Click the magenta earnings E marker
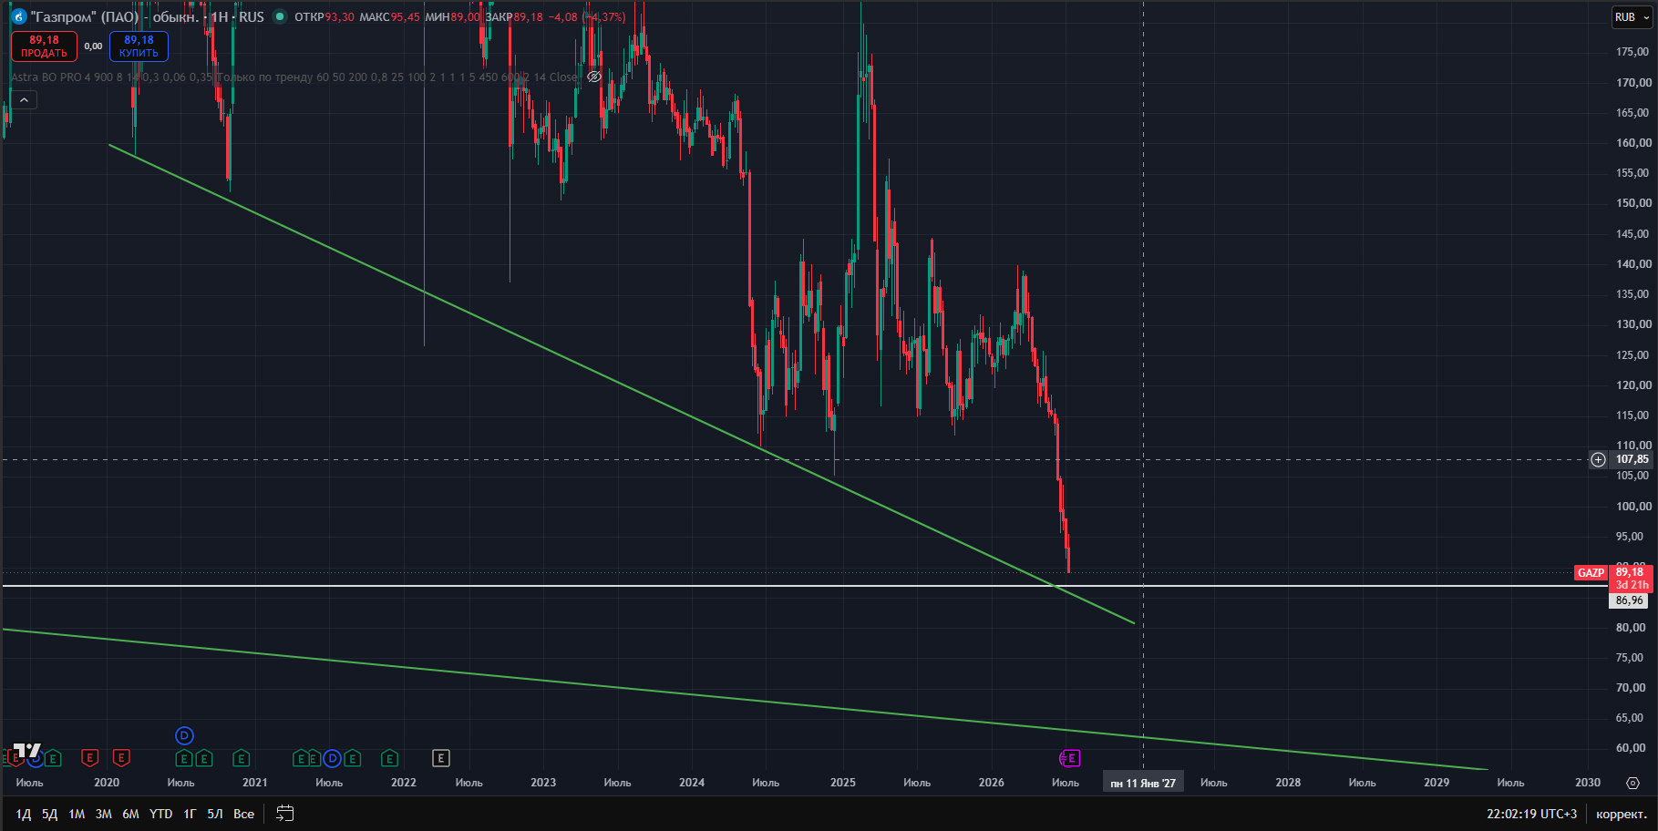 [1070, 758]
